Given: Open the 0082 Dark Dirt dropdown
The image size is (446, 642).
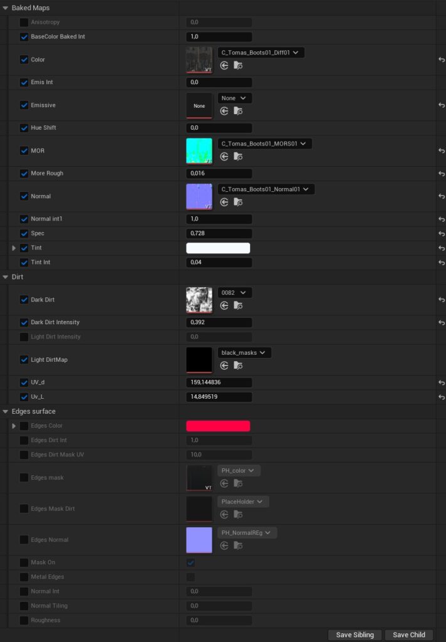Looking at the screenshot, I should [234, 293].
